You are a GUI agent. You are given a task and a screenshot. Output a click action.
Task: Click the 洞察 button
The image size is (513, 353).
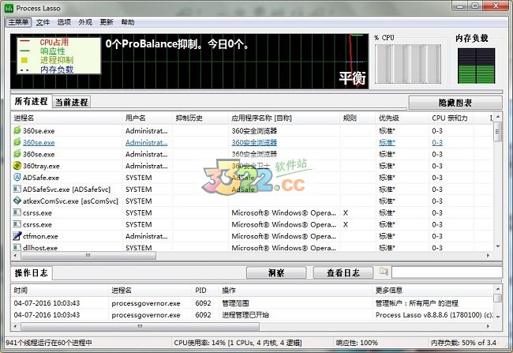click(x=276, y=272)
